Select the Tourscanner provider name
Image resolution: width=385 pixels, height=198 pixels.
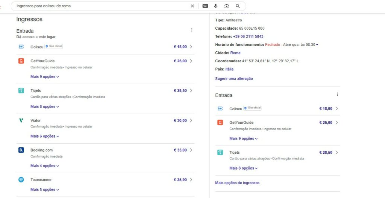click(x=41, y=180)
